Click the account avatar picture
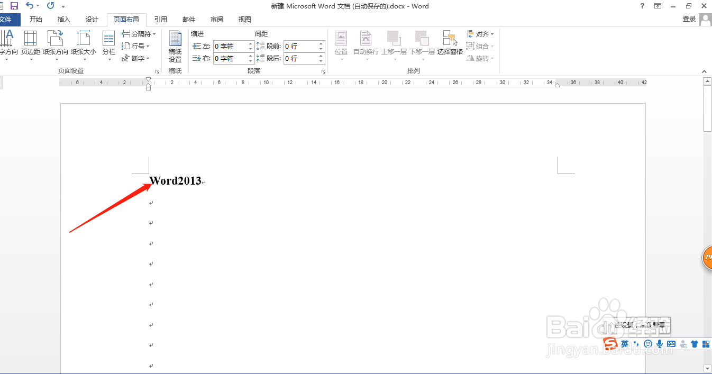Screen dimensions: 712x374 tap(705, 20)
